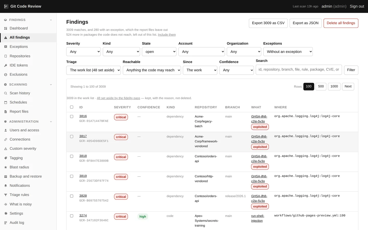The width and height of the screenshot is (368, 230).
Task: Click the Schedules calendar icon
Action: (x=6, y=102)
